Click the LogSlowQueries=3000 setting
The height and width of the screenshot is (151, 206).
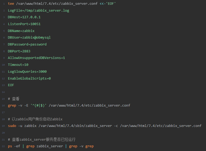pyautogui.click(x=27, y=71)
